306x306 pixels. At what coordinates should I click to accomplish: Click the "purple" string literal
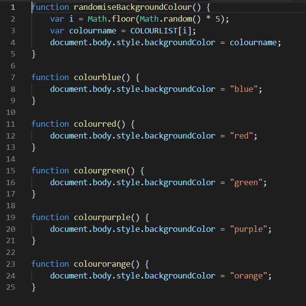click(250, 229)
